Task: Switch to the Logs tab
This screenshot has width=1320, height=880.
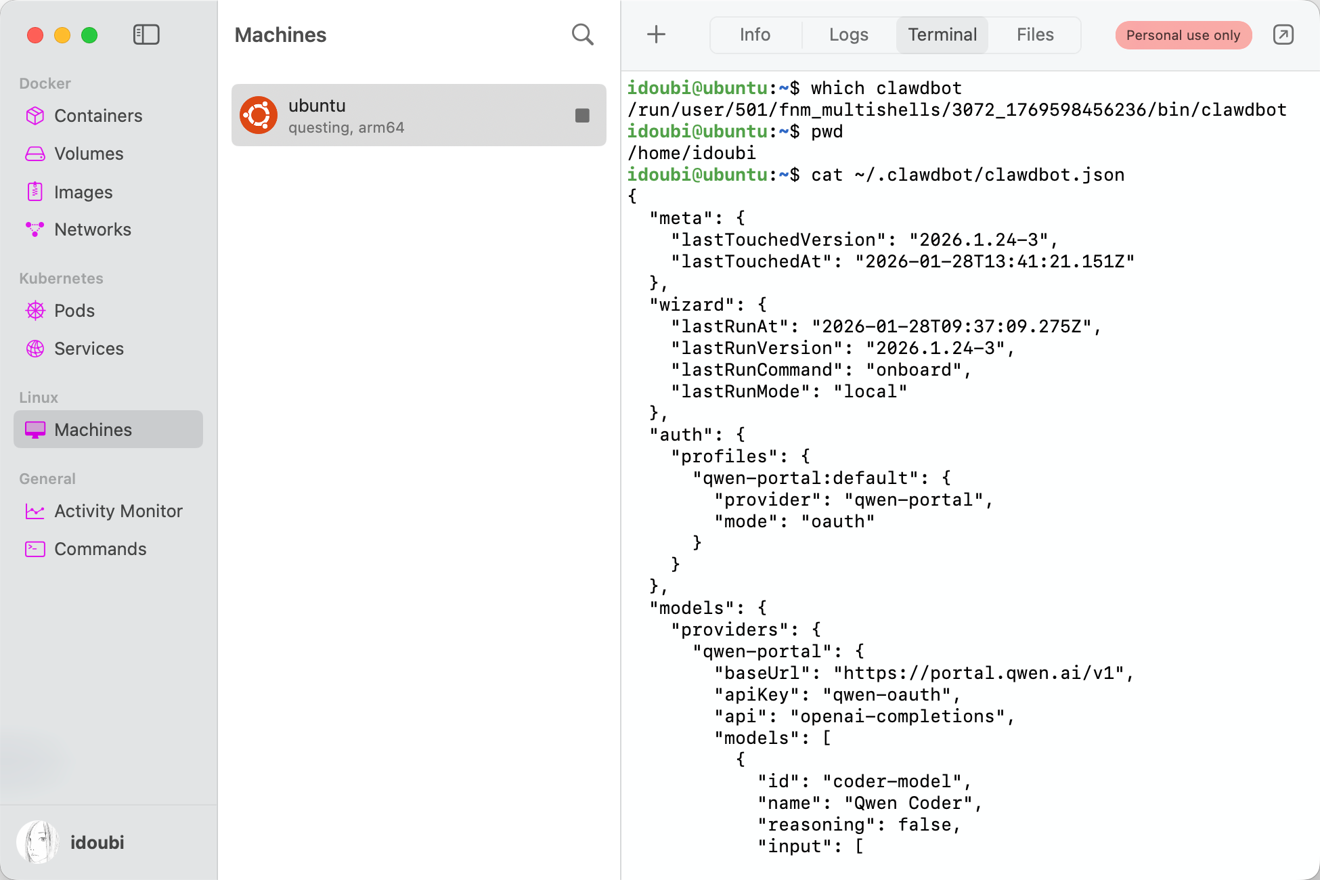Action: pos(848,35)
